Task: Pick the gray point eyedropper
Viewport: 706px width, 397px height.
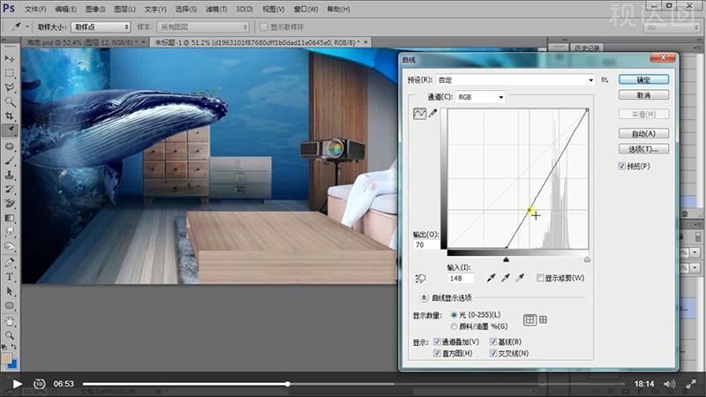Action: 505,278
